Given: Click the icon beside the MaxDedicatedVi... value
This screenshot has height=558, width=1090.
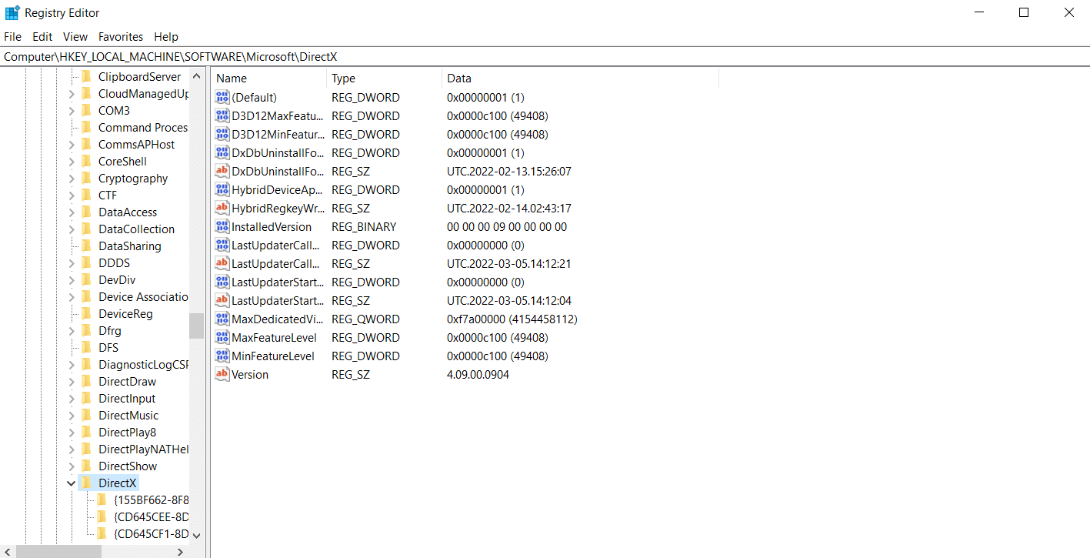Looking at the screenshot, I should [222, 319].
